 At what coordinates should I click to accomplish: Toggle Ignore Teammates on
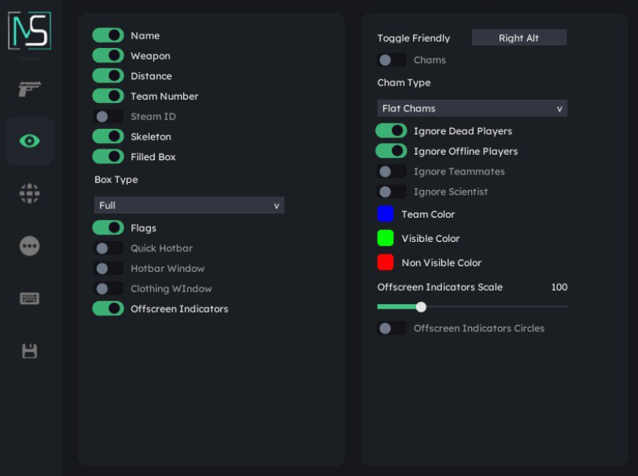tap(391, 171)
